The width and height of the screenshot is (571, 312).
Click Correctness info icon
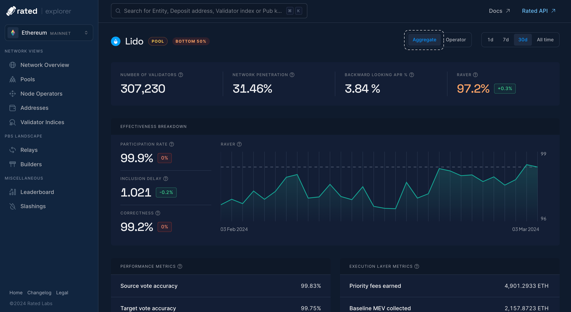(x=158, y=213)
